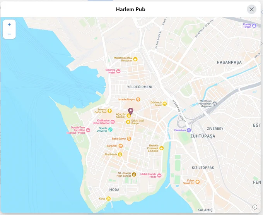Open Kumaş Fırsatı shopping icon
The image size is (263, 215).
[x=254, y=26]
